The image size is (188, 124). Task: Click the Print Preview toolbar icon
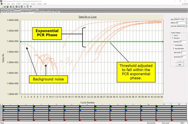[13, 7]
